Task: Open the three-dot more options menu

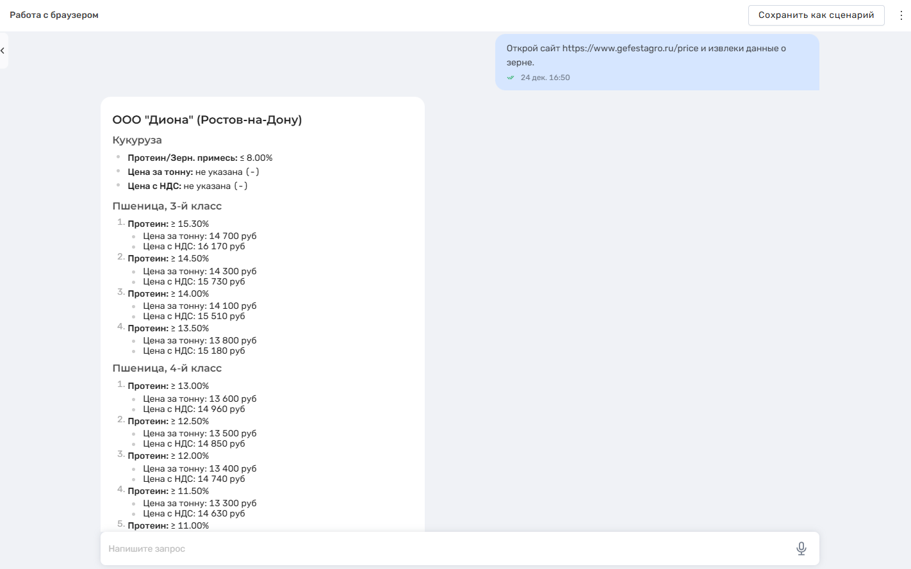Action: (901, 15)
